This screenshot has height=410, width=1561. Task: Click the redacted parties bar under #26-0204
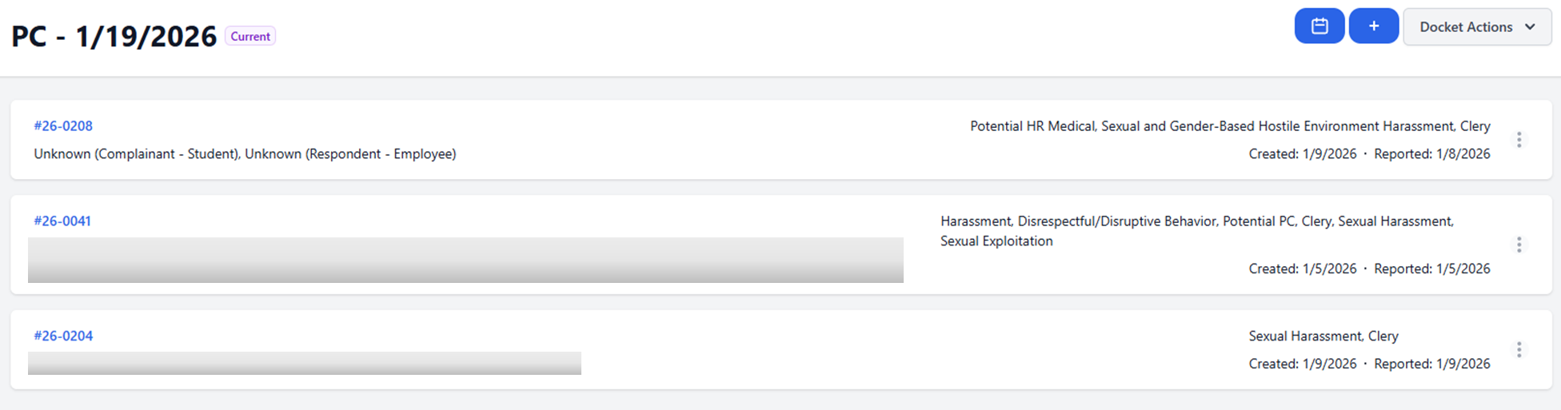pos(304,363)
